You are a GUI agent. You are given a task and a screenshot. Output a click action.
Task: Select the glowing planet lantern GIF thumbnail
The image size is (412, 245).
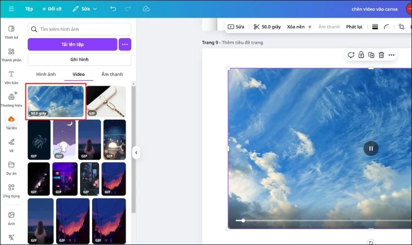115,140
